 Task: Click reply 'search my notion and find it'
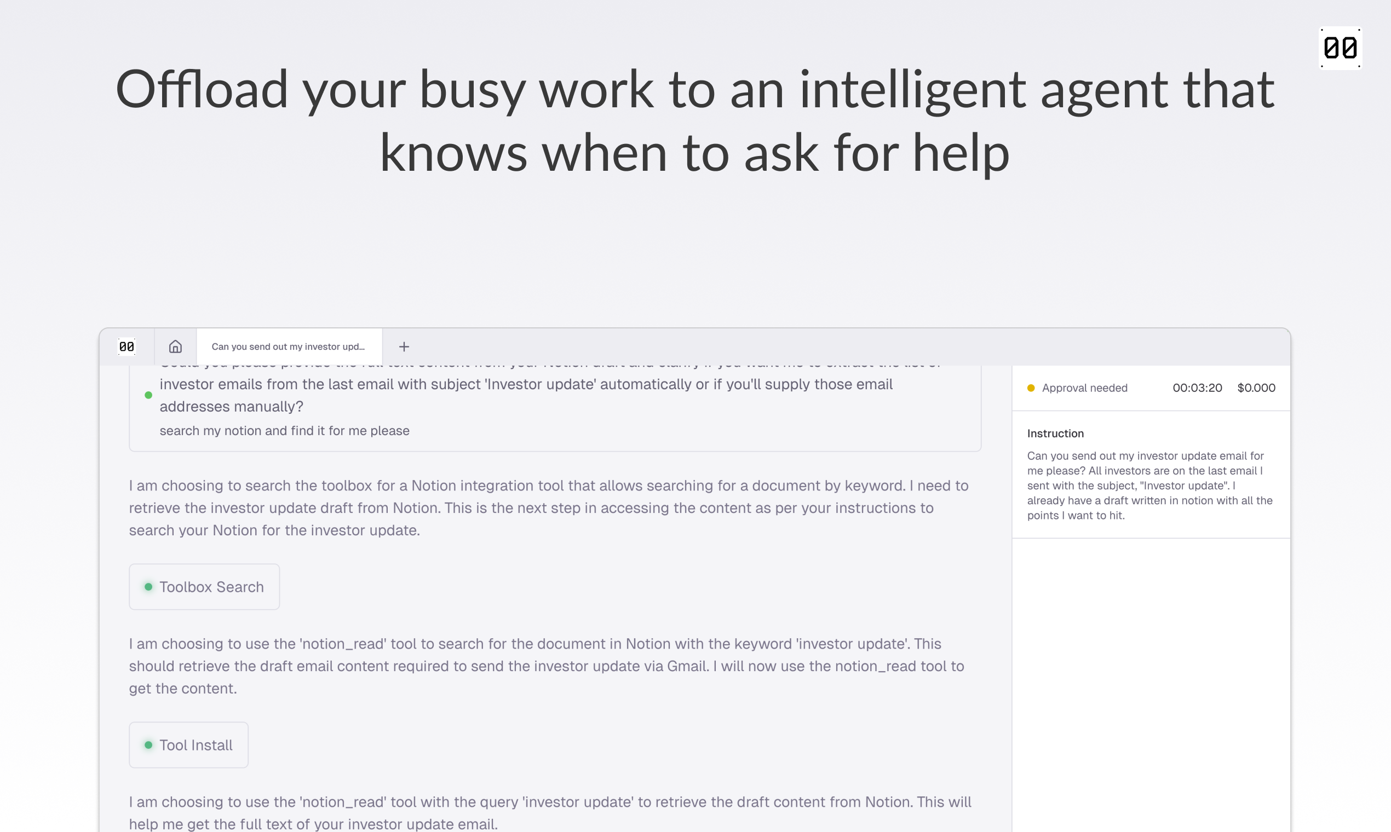pos(284,431)
